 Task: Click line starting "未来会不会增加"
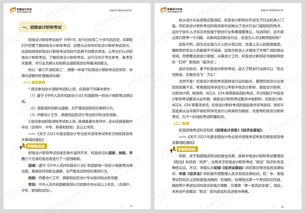[210, 192]
